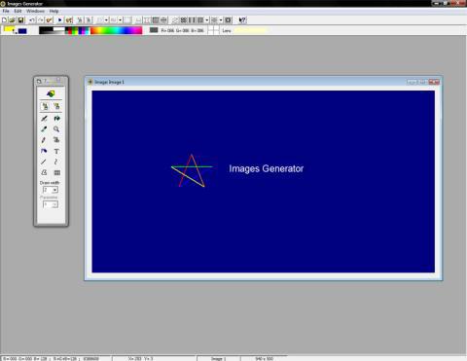Screen dimensions: 467x361
Task: Click the New image icon in toolbar
Action: pyautogui.click(x=4, y=20)
